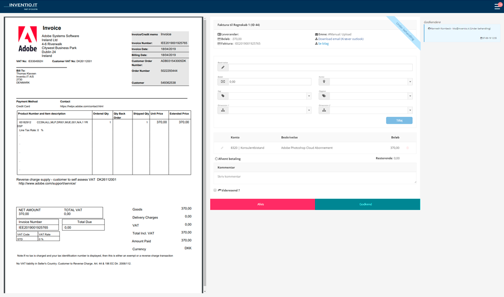Focus the Beskrivelse input field
The image size is (504, 297).
tap(320, 67)
